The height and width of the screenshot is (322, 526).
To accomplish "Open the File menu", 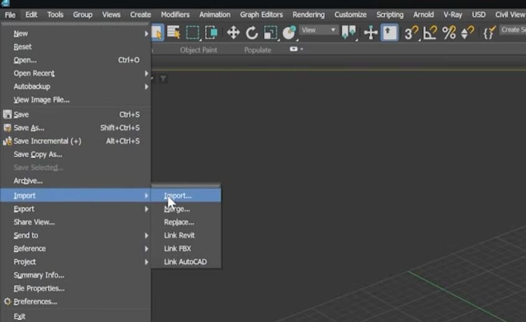I will pyautogui.click(x=10, y=15).
